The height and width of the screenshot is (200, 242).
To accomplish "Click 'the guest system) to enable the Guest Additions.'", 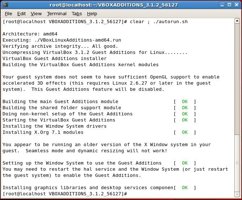I will pos(72,175).
